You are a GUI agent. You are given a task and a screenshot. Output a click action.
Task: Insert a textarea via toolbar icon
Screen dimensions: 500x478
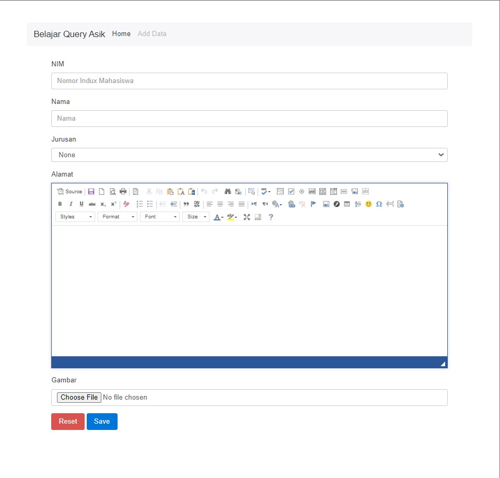tap(323, 191)
